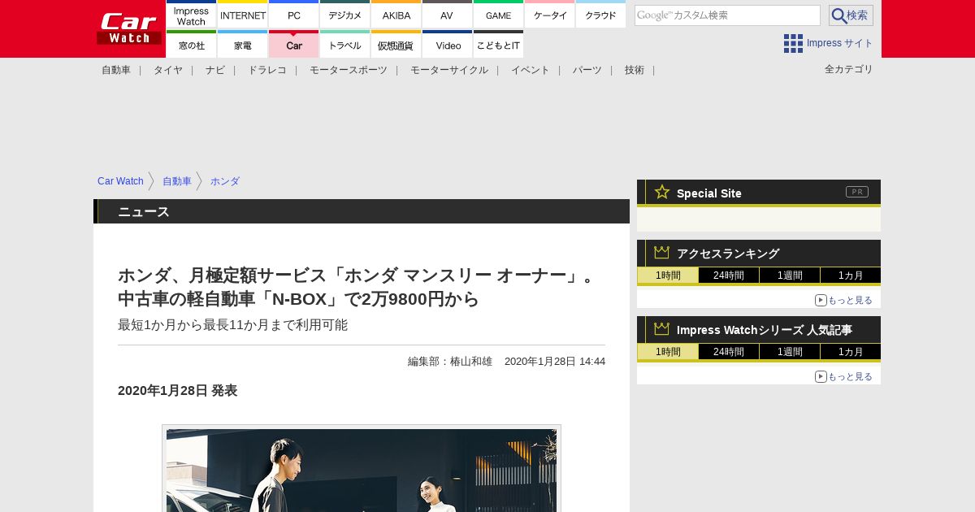Select the Car tile in site navigation
The width and height of the screenshot is (975, 512).
click(x=293, y=44)
